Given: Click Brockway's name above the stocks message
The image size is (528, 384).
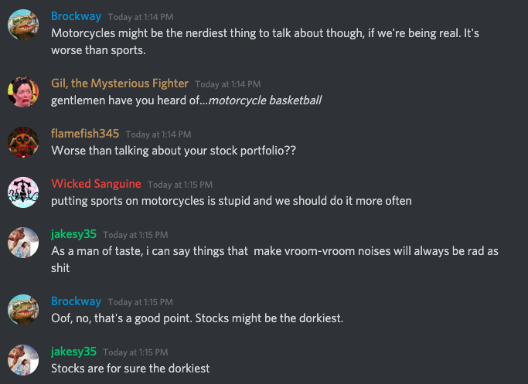Looking at the screenshot, I should tap(76, 301).
